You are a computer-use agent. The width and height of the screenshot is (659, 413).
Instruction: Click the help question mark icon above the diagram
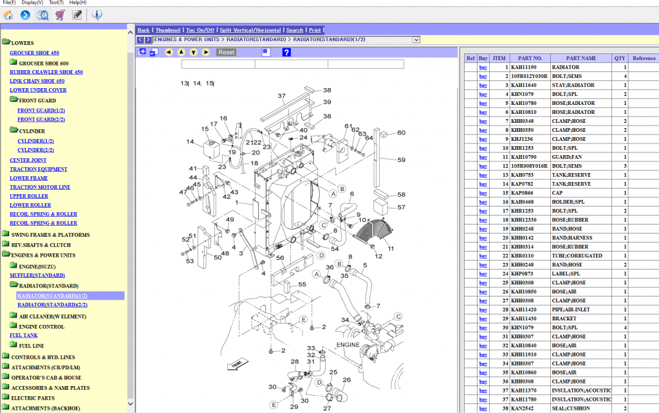pos(286,52)
